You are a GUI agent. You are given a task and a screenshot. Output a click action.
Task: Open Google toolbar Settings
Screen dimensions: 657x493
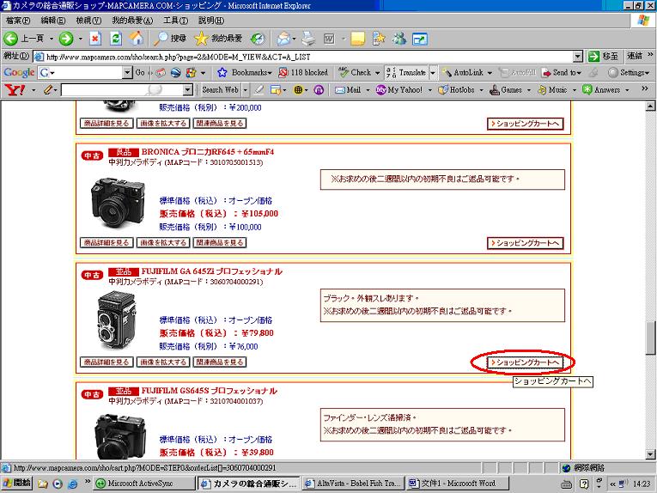pyautogui.click(x=629, y=72)
